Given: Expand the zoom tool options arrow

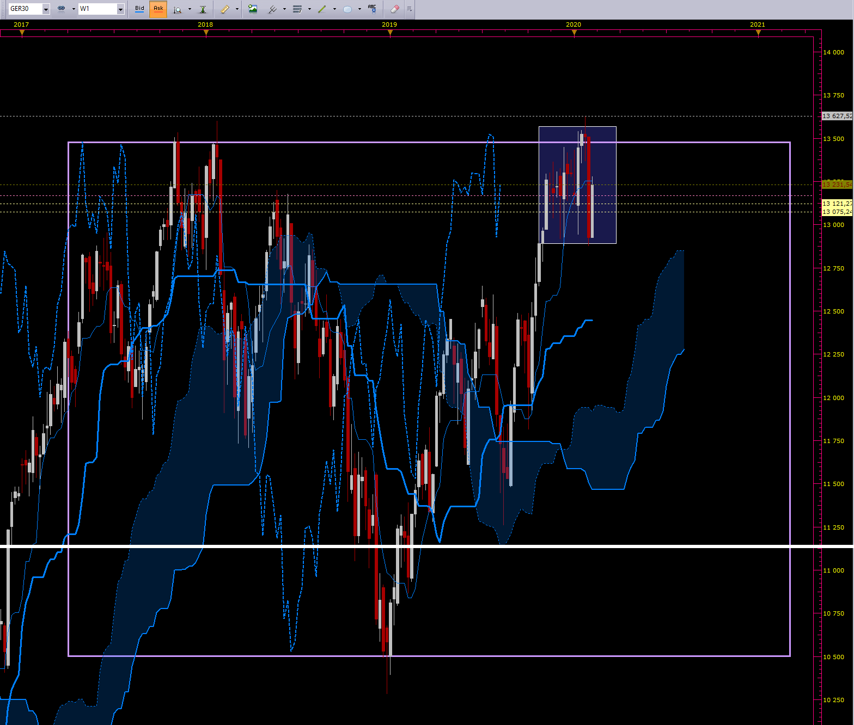Looking at the screenshot, I should pos(190,9).
